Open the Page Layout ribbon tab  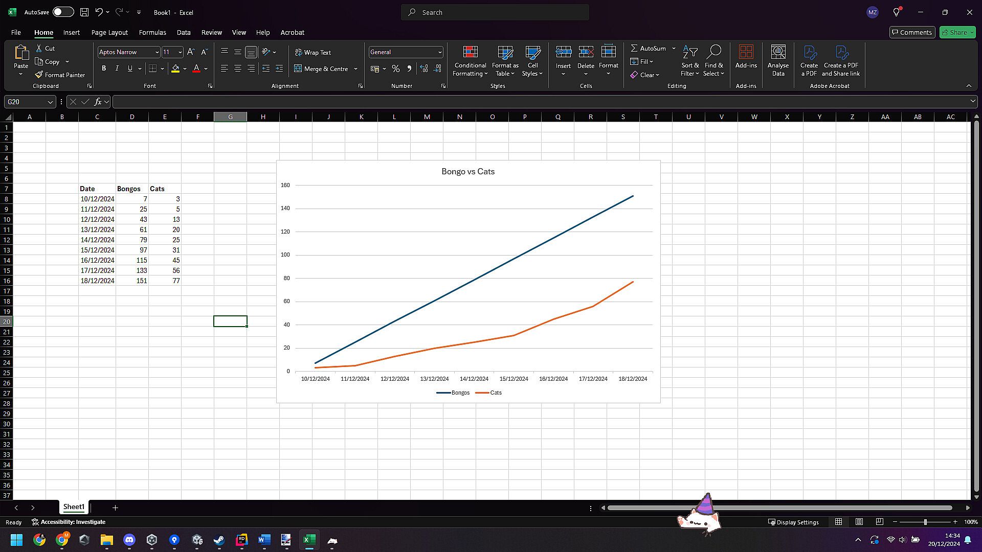click(109, 32)
